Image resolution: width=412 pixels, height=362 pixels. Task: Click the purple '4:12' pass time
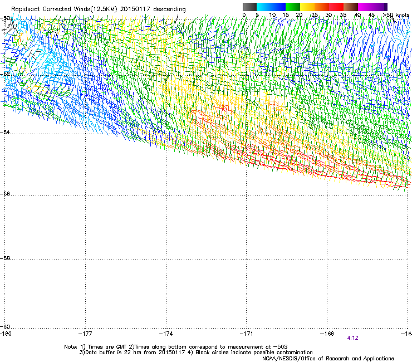tap(352, 338)
